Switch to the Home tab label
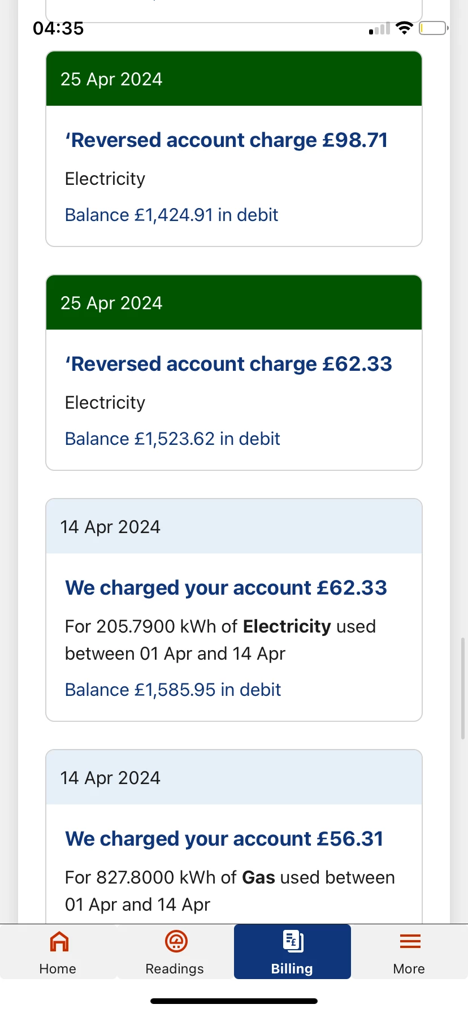Image resolution: width=468 pixels, height=1013 pixels. [58, 969]
